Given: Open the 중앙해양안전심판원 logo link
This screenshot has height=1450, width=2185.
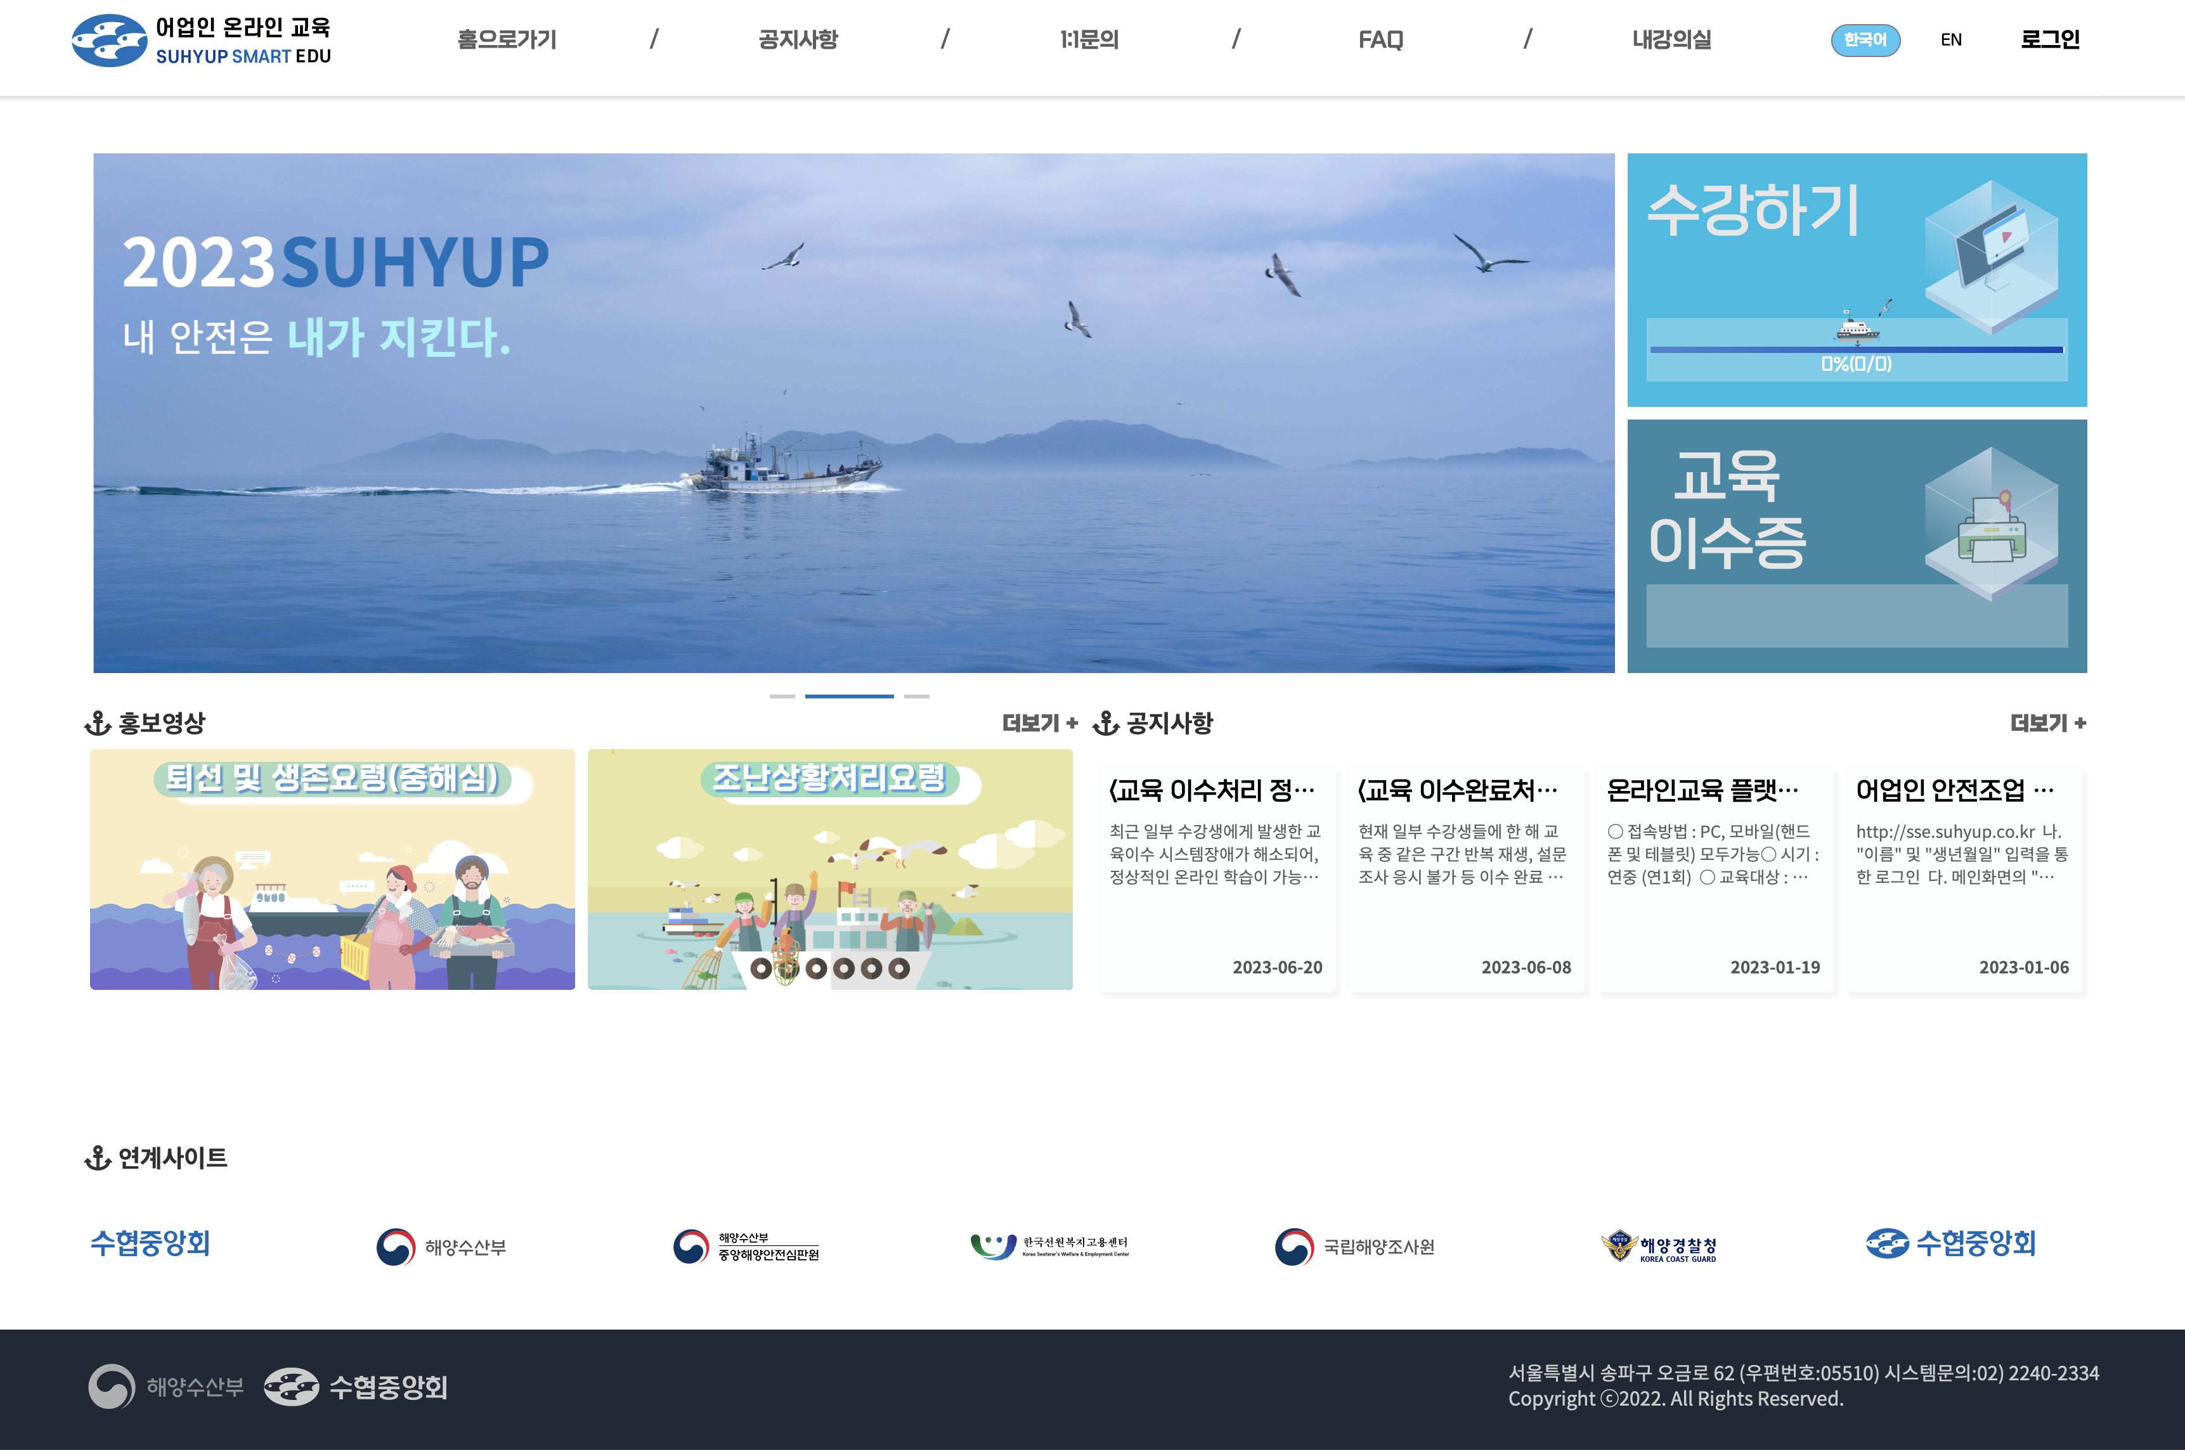Looking at the screenshot, I should [x=746, y=1247].
